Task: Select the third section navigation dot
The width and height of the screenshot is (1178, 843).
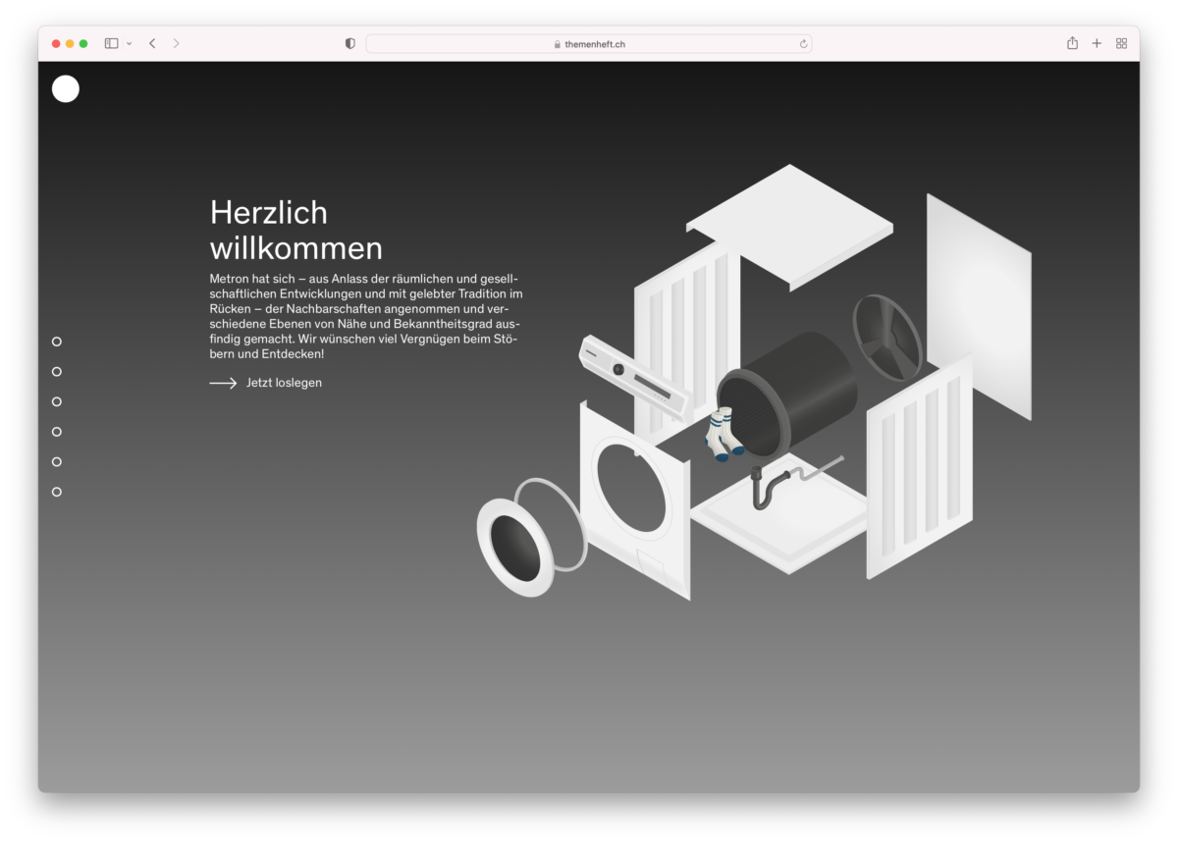Action: [x=57, y=401]
